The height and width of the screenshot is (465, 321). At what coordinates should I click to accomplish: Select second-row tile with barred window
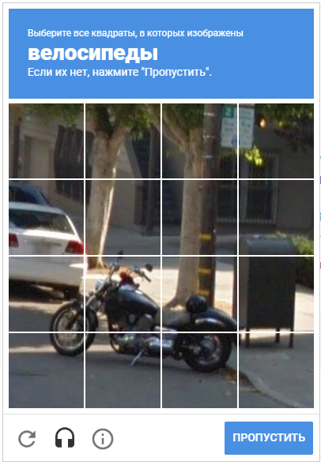pyautogui.click(x=276, y=217)
